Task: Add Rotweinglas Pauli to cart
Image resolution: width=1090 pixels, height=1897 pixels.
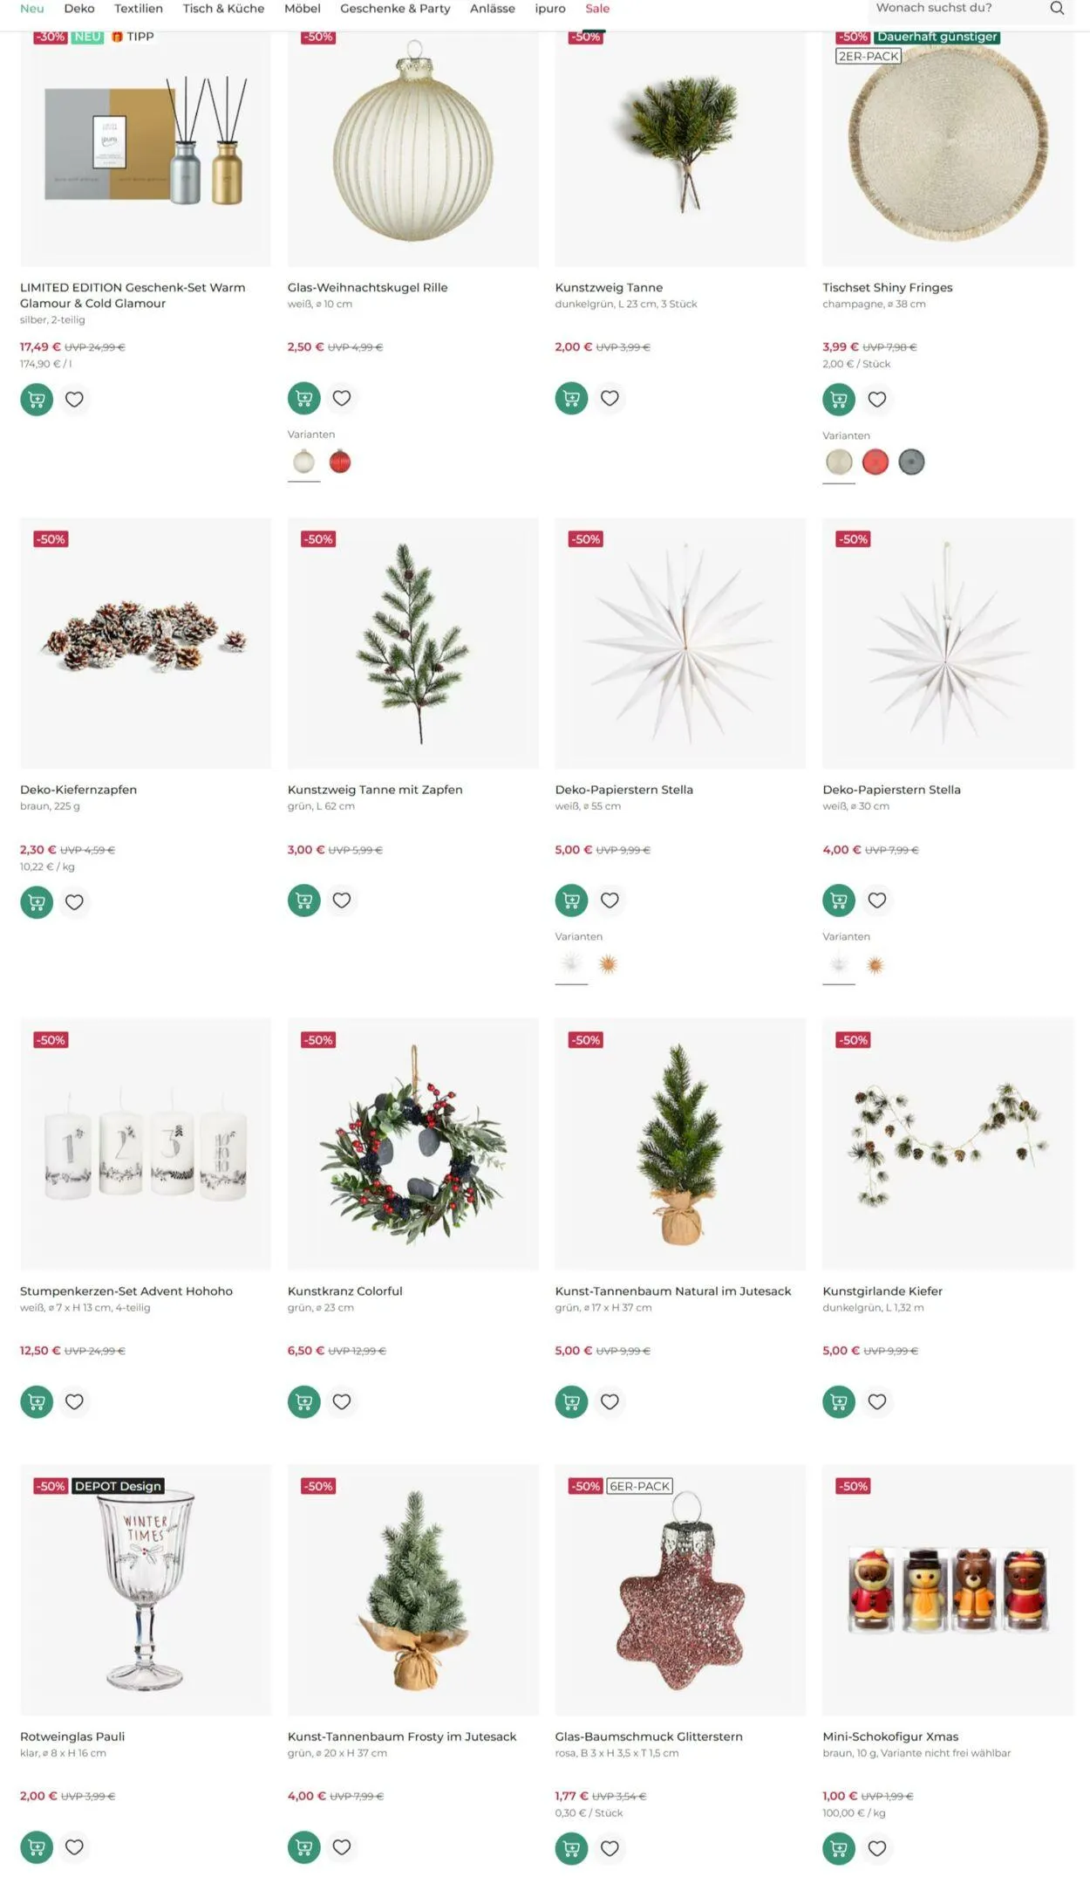Action: [37, 1847]
